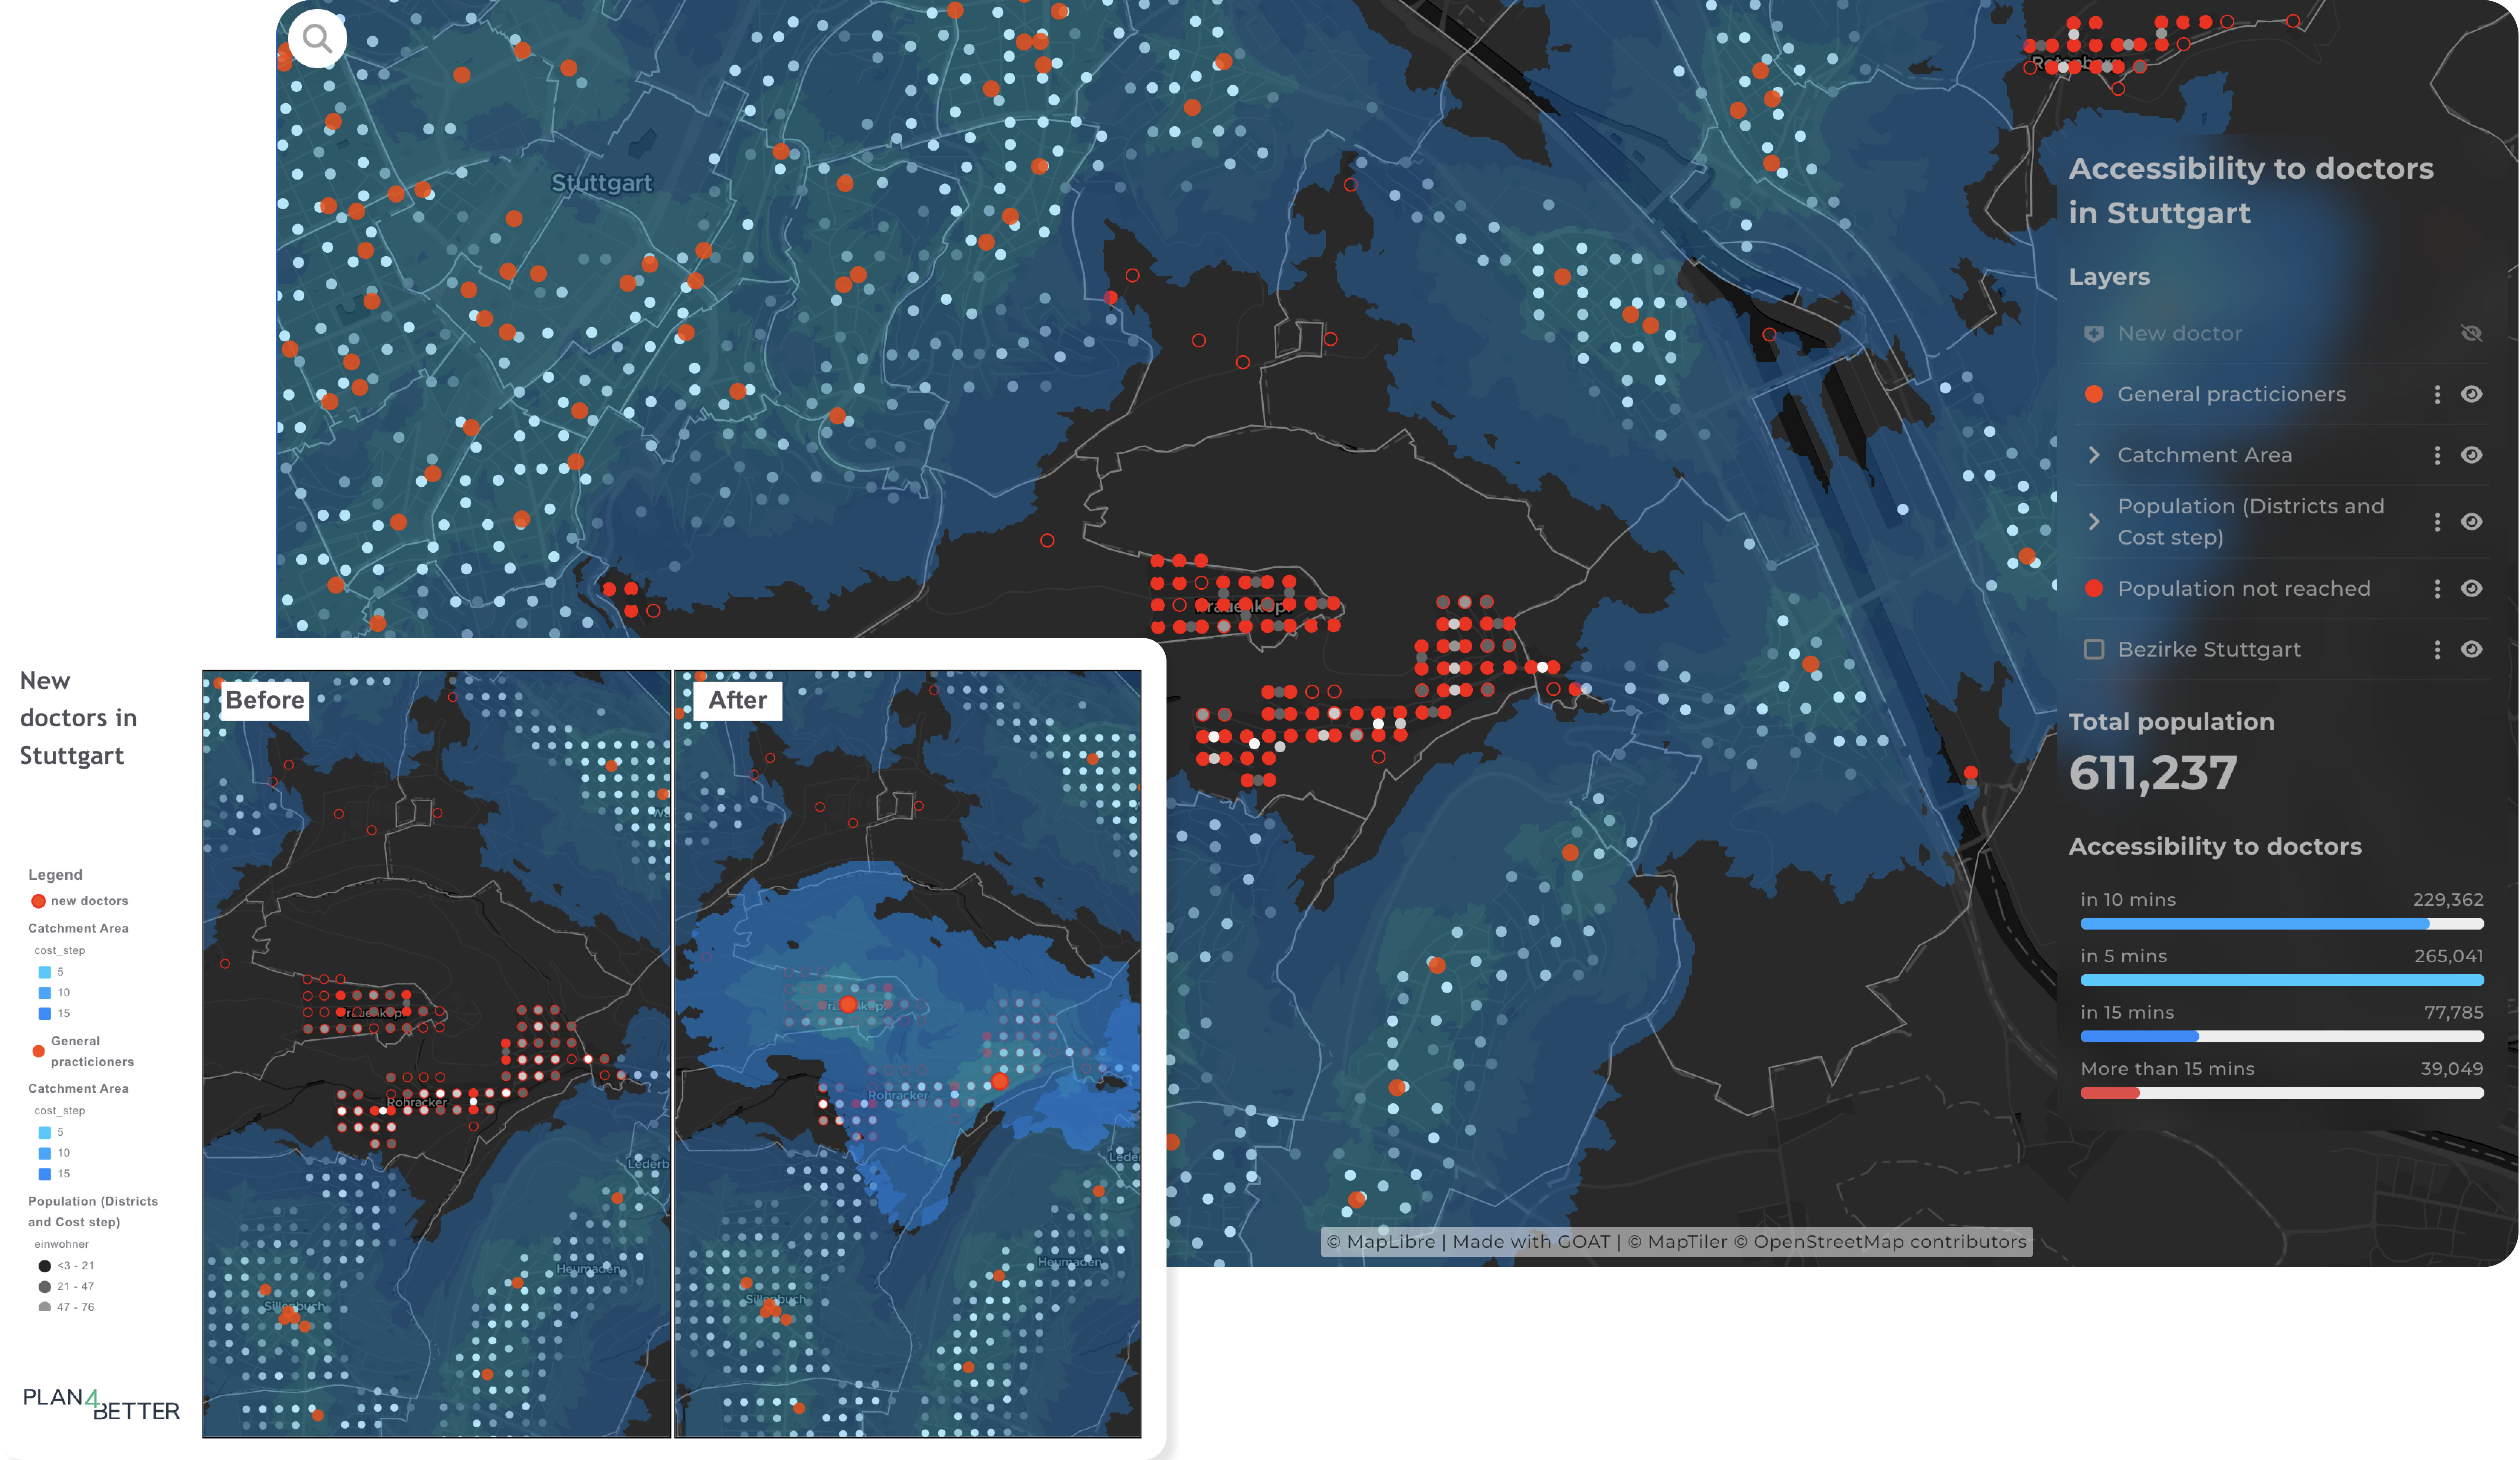Click first Catchment Area cost_step 5 swatch
The width and height of the screenshot is (2520, 1460).
point(44,972)
